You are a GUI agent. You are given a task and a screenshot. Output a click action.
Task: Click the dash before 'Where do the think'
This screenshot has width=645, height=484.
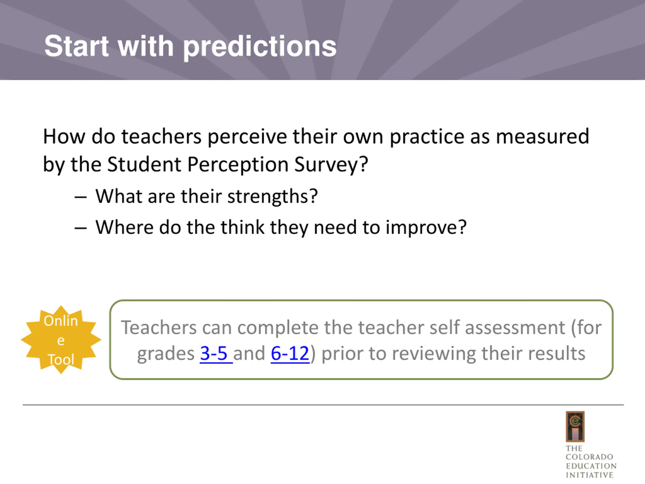click(80, 228)
